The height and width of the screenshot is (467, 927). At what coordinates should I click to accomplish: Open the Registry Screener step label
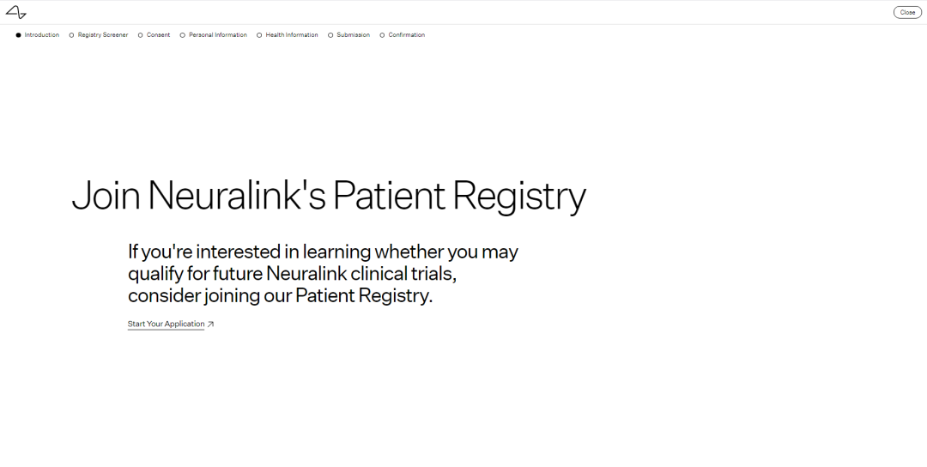click(x=103, y=35)
